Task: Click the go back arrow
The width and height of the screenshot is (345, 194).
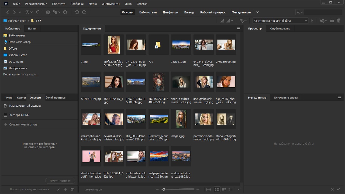Action: tap(8, 12)
